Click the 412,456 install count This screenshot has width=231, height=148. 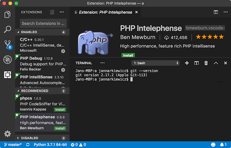click(176, 38)
